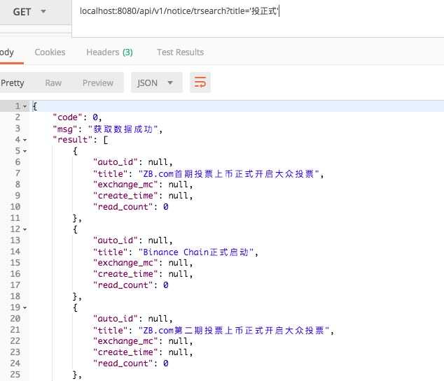Collapse the object at line 12
The width and height of the screenshot is (444, 381).
(25, 229)
